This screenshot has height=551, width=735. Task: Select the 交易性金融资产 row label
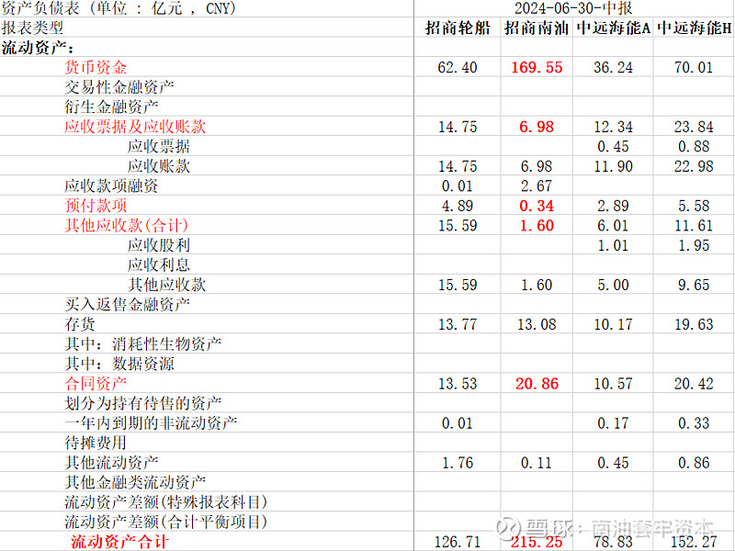click(119, 87)
